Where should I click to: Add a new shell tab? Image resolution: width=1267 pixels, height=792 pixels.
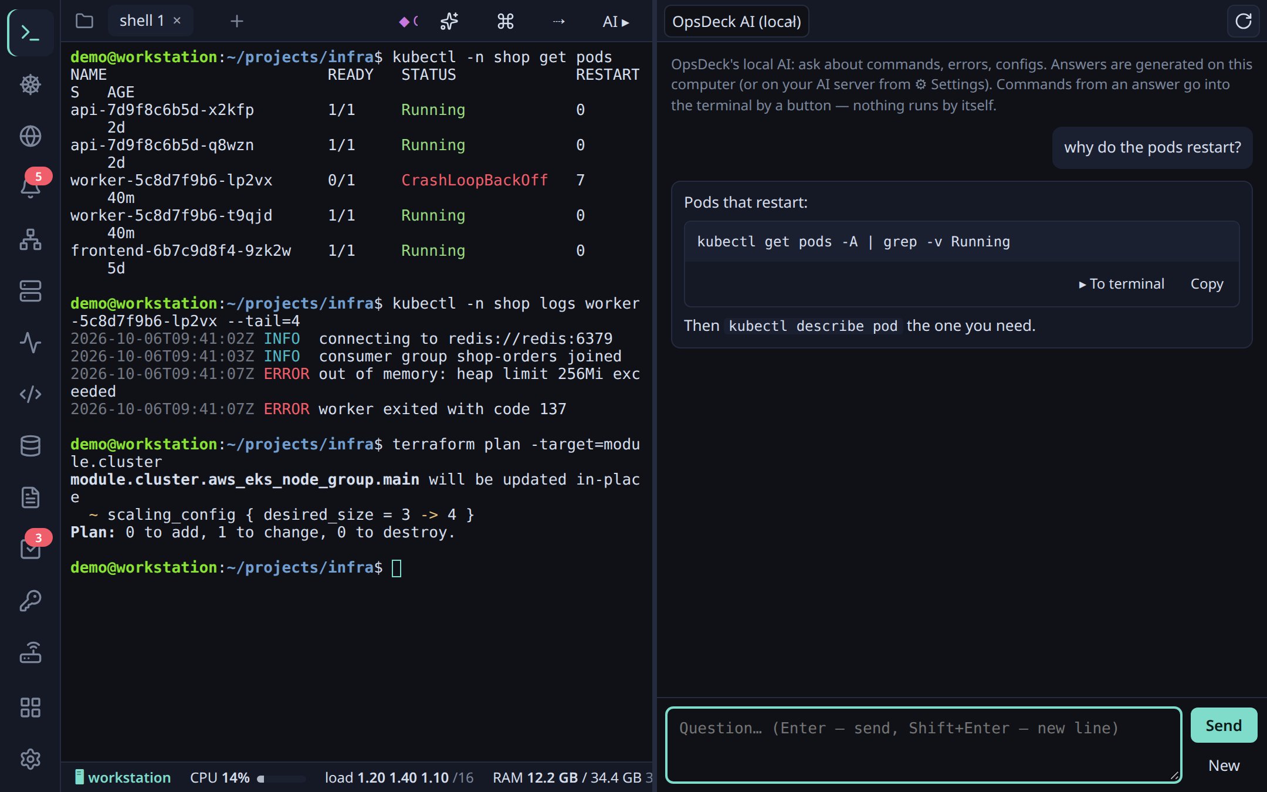pos(237,21)
